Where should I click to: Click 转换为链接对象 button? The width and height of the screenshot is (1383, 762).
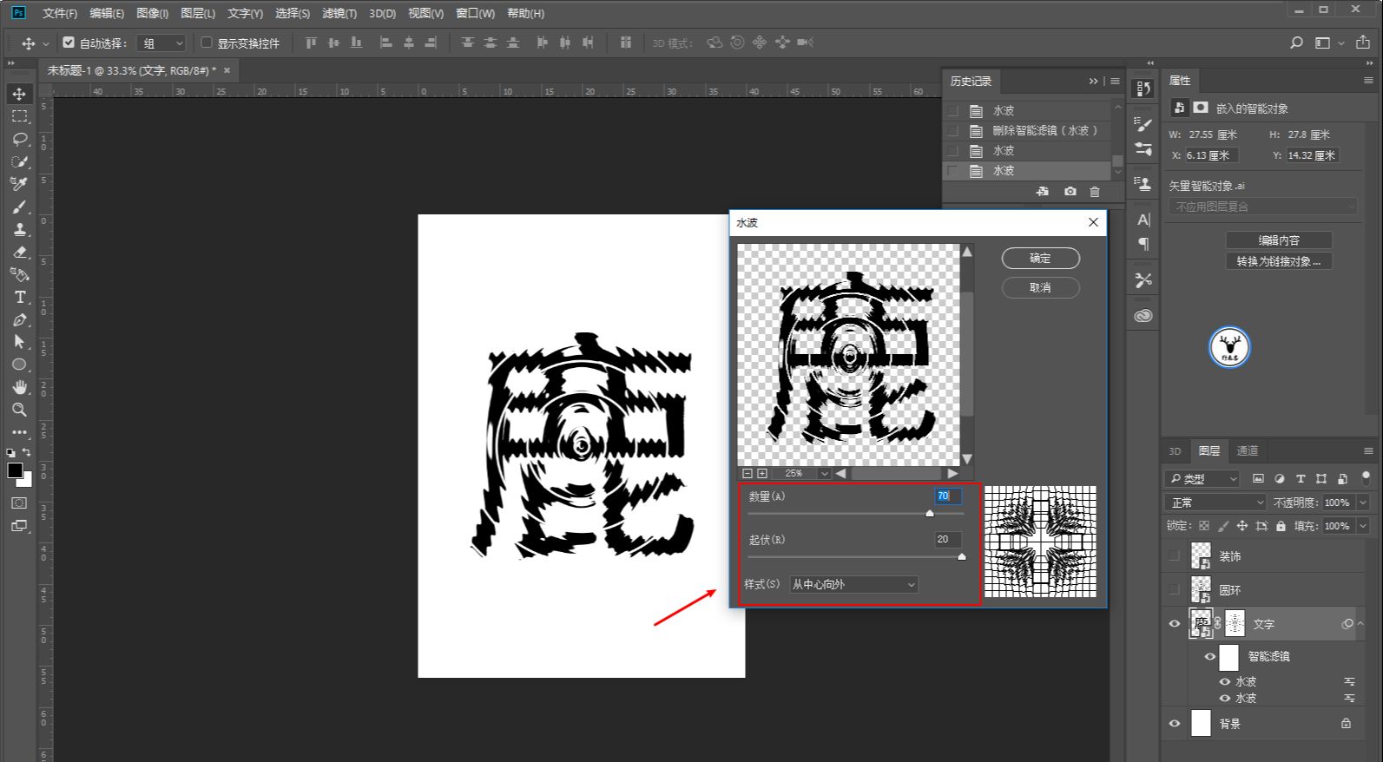pyautogui.click(x=1279, y=261)
